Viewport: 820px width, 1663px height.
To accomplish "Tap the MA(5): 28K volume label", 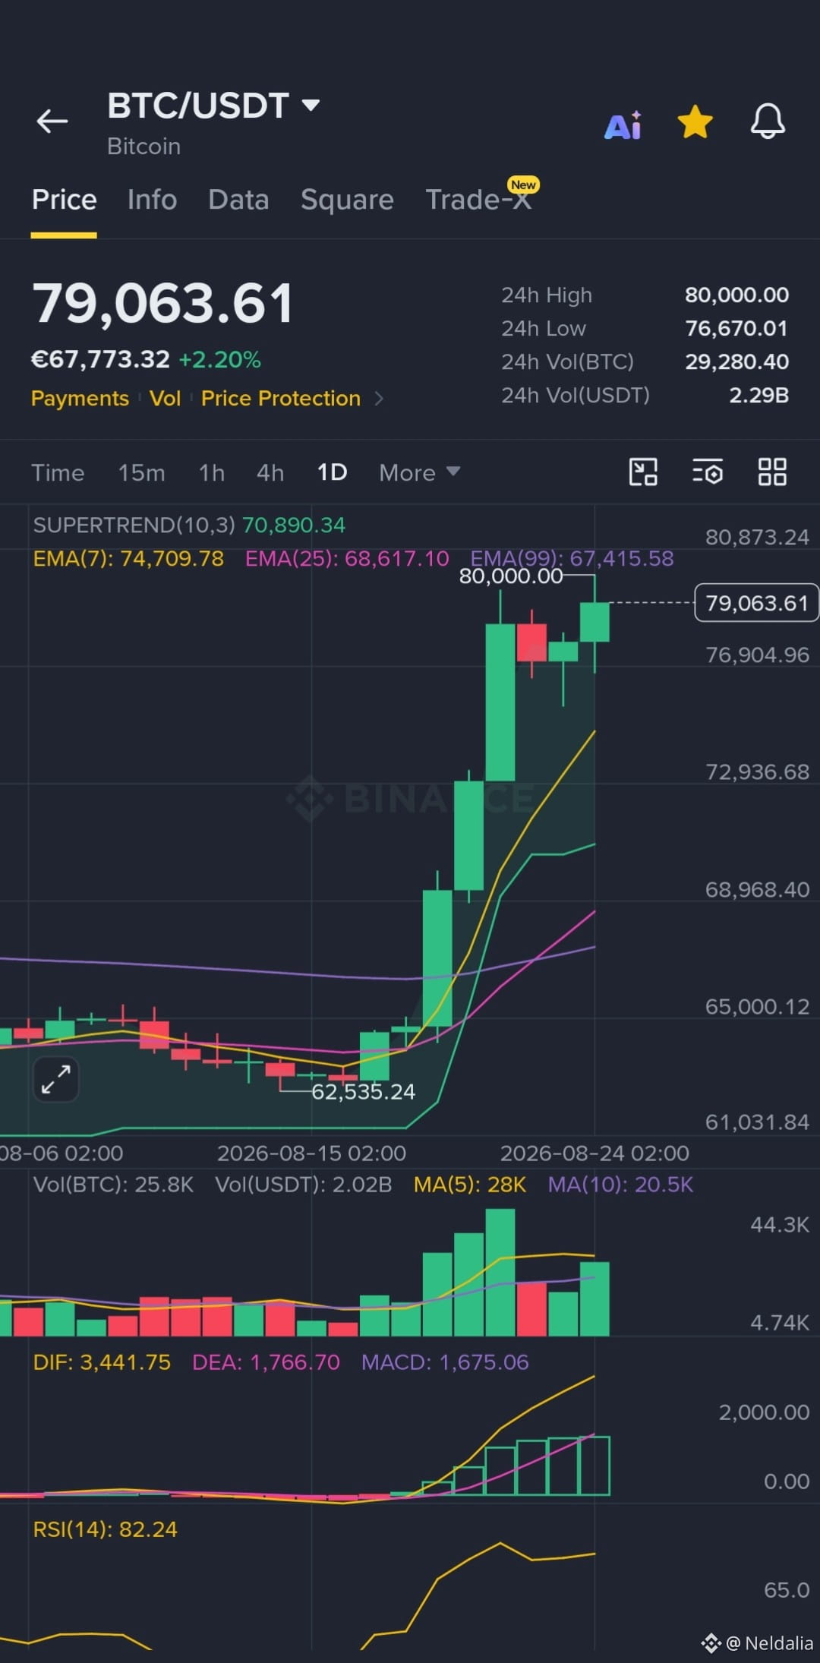I will click(470, 1185).
